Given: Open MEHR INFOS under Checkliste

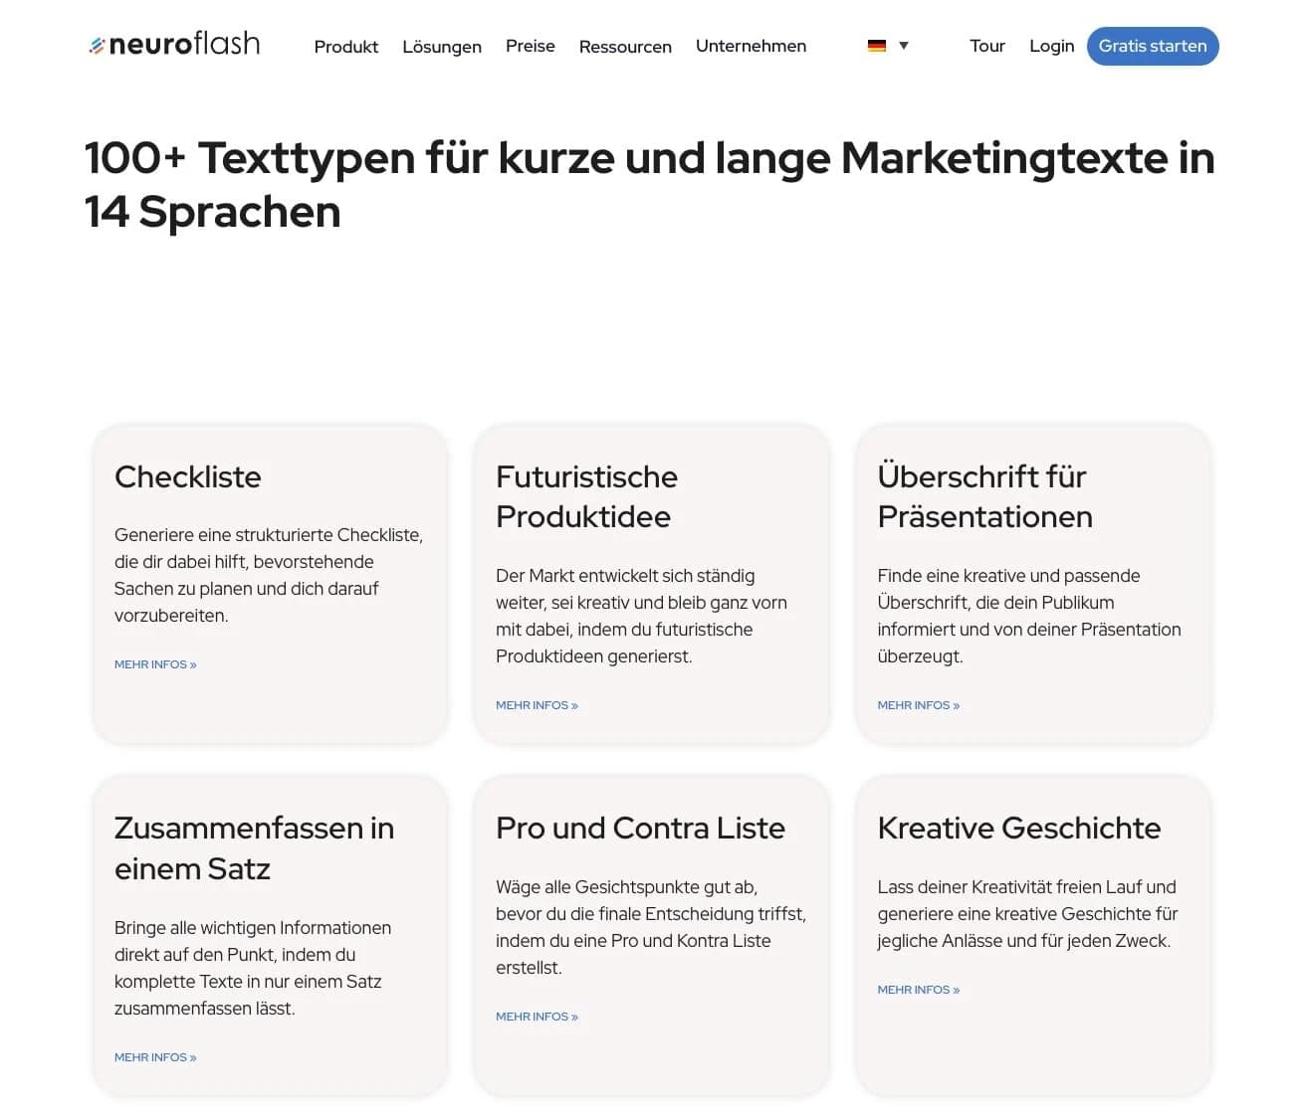Looking at the screenshot, I should (154, 663).
